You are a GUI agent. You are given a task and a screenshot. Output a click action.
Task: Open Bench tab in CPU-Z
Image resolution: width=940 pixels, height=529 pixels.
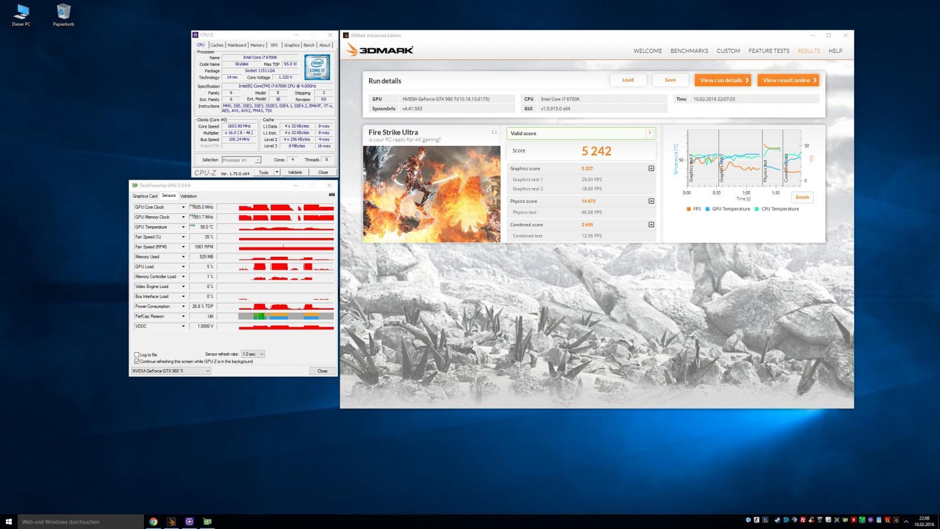pos(309,45)
